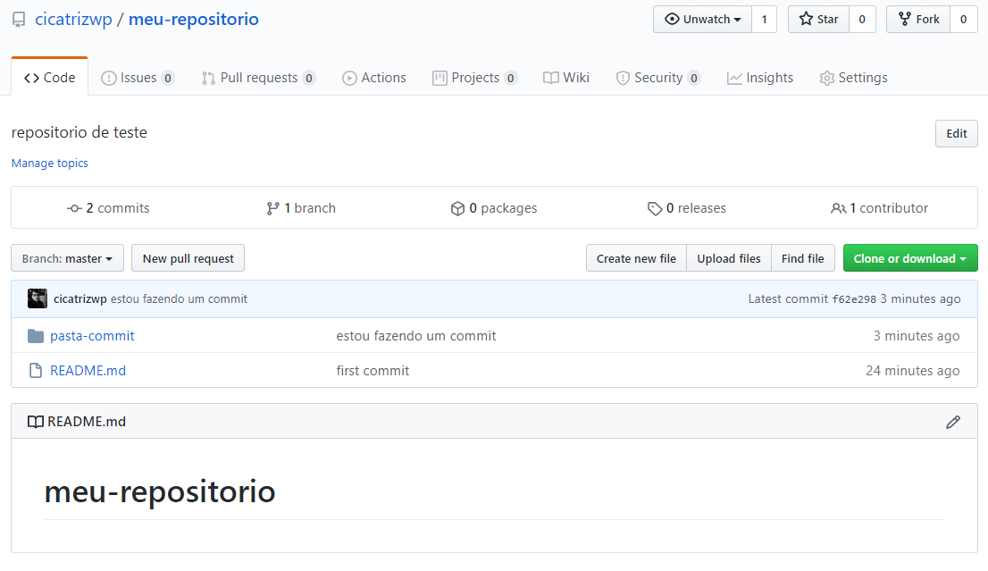
Task: Click the meu-repositorio README heading
Action: [x=160, y=491]
